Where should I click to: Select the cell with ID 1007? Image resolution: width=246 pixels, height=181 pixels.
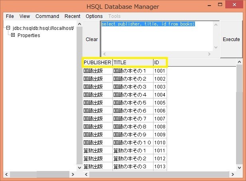tap(160, 118)
